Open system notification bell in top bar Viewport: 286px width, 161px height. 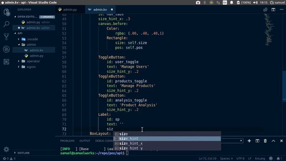(231, 3)
